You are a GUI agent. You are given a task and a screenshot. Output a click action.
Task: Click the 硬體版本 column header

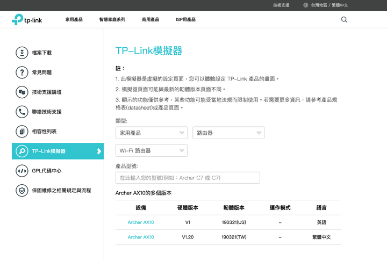pos(188,208)
